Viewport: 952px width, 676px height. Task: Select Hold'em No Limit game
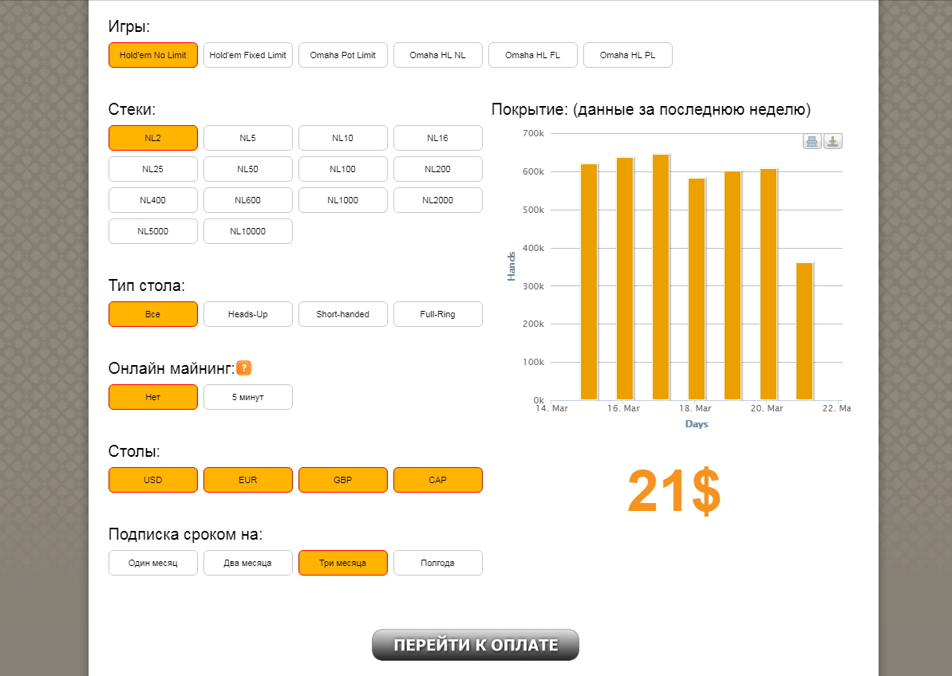(153, 55)
